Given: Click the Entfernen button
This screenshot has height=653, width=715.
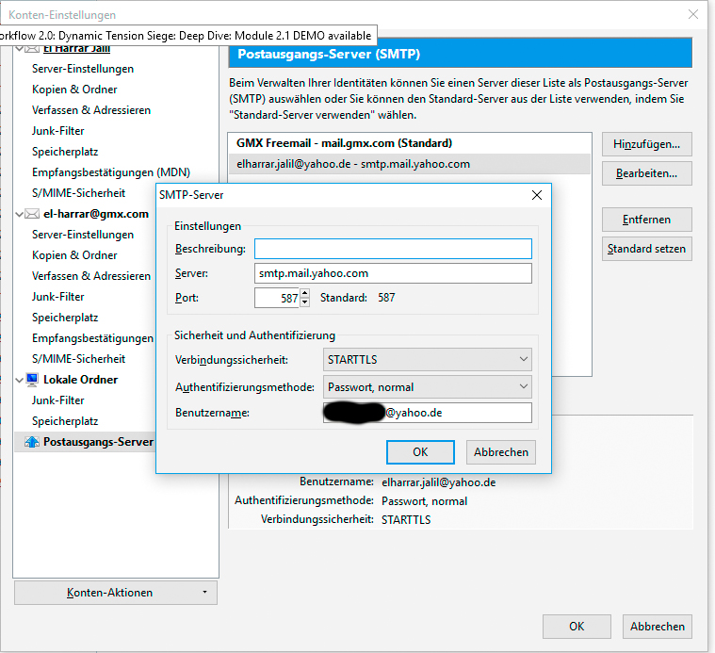Looking at the screenshot, I should 646,220.
